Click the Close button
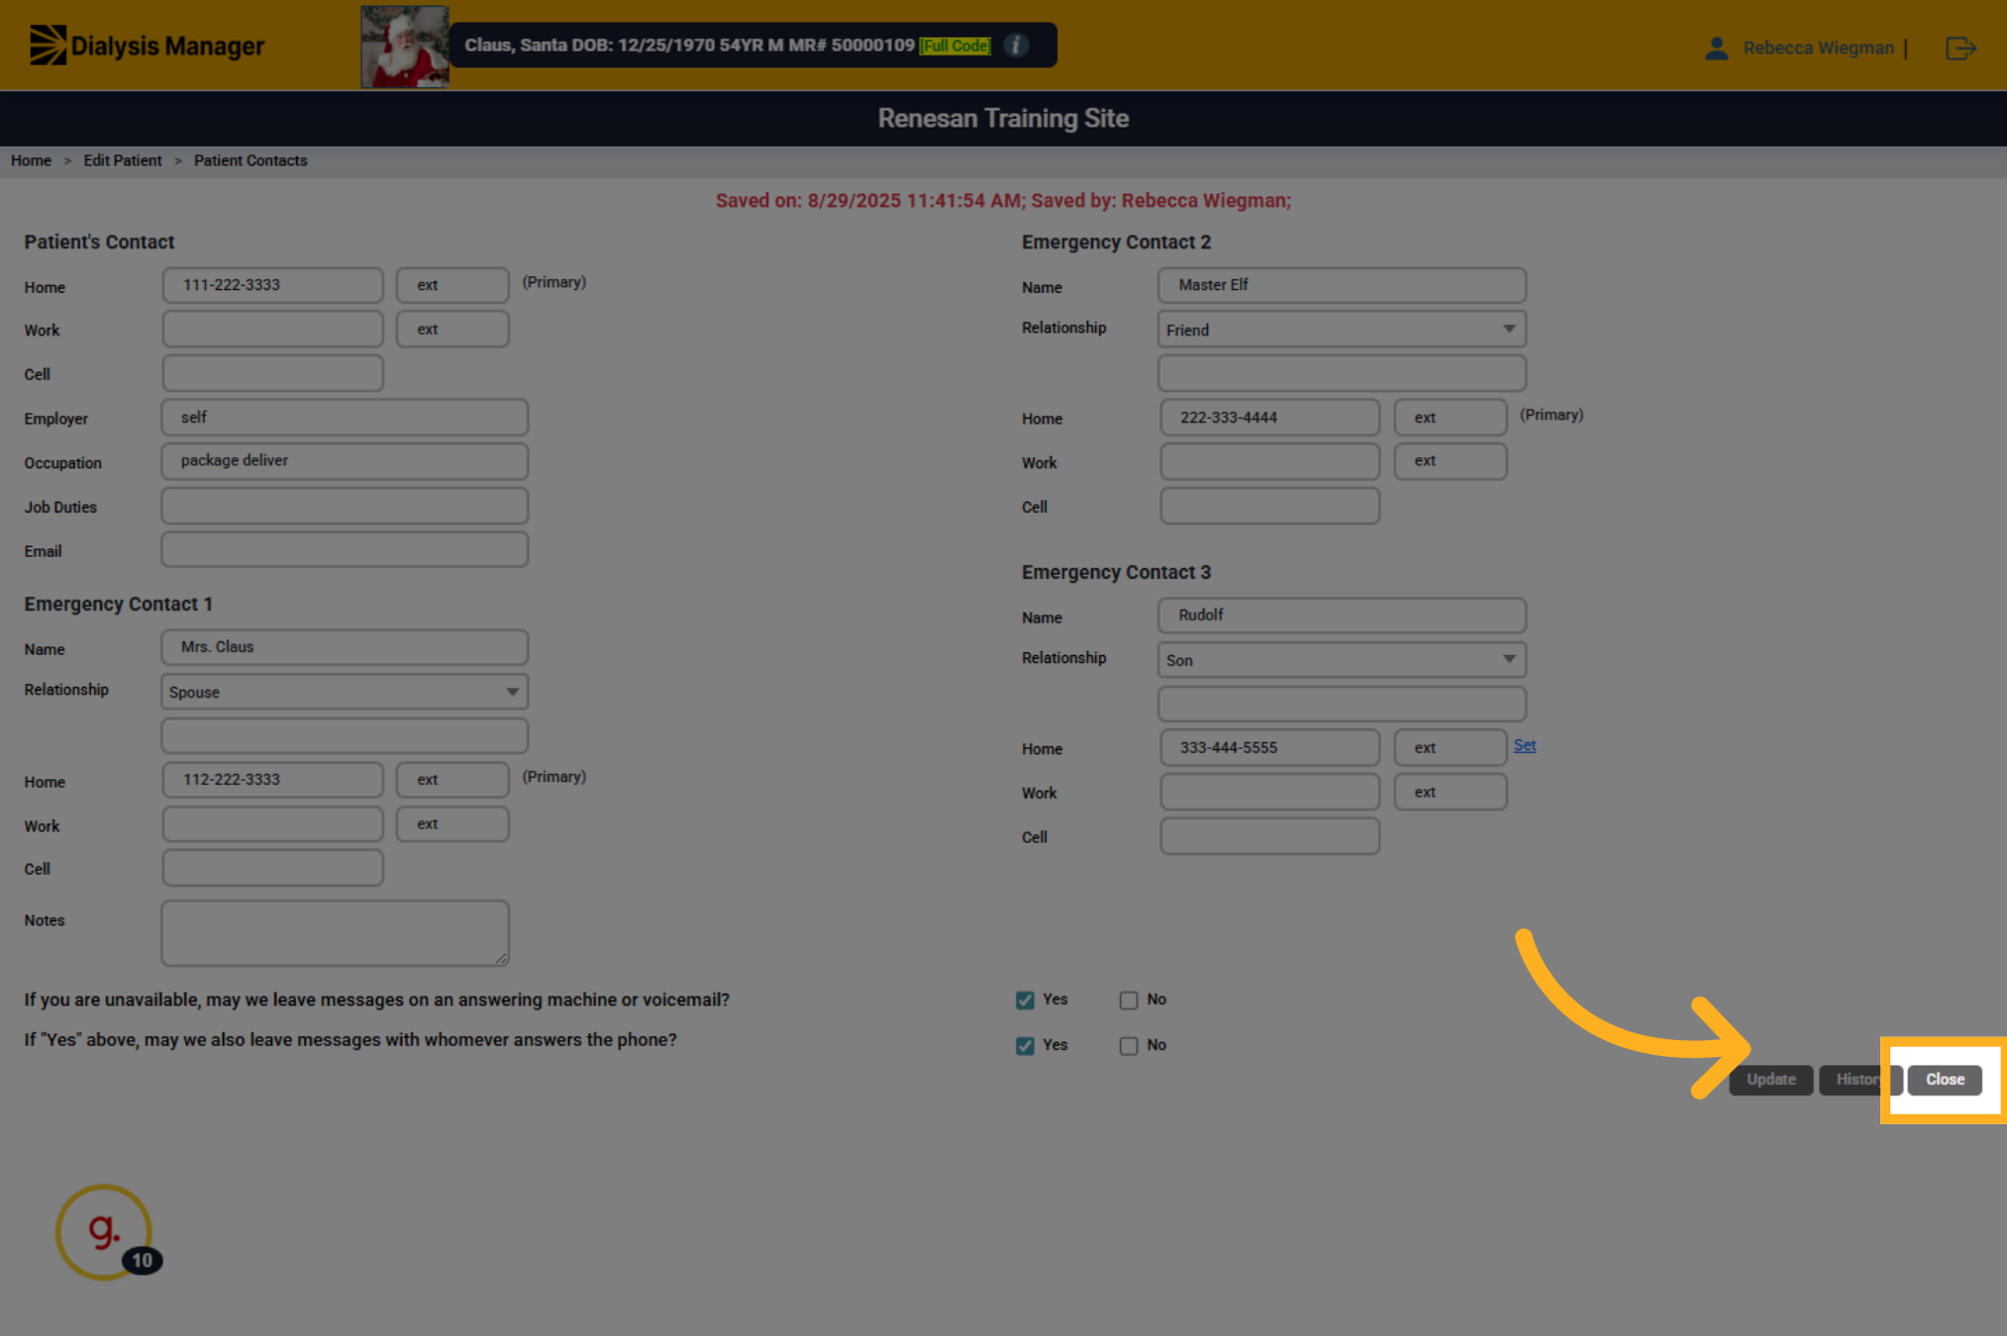The image size is (2007, 1336). point(1945,1080)
